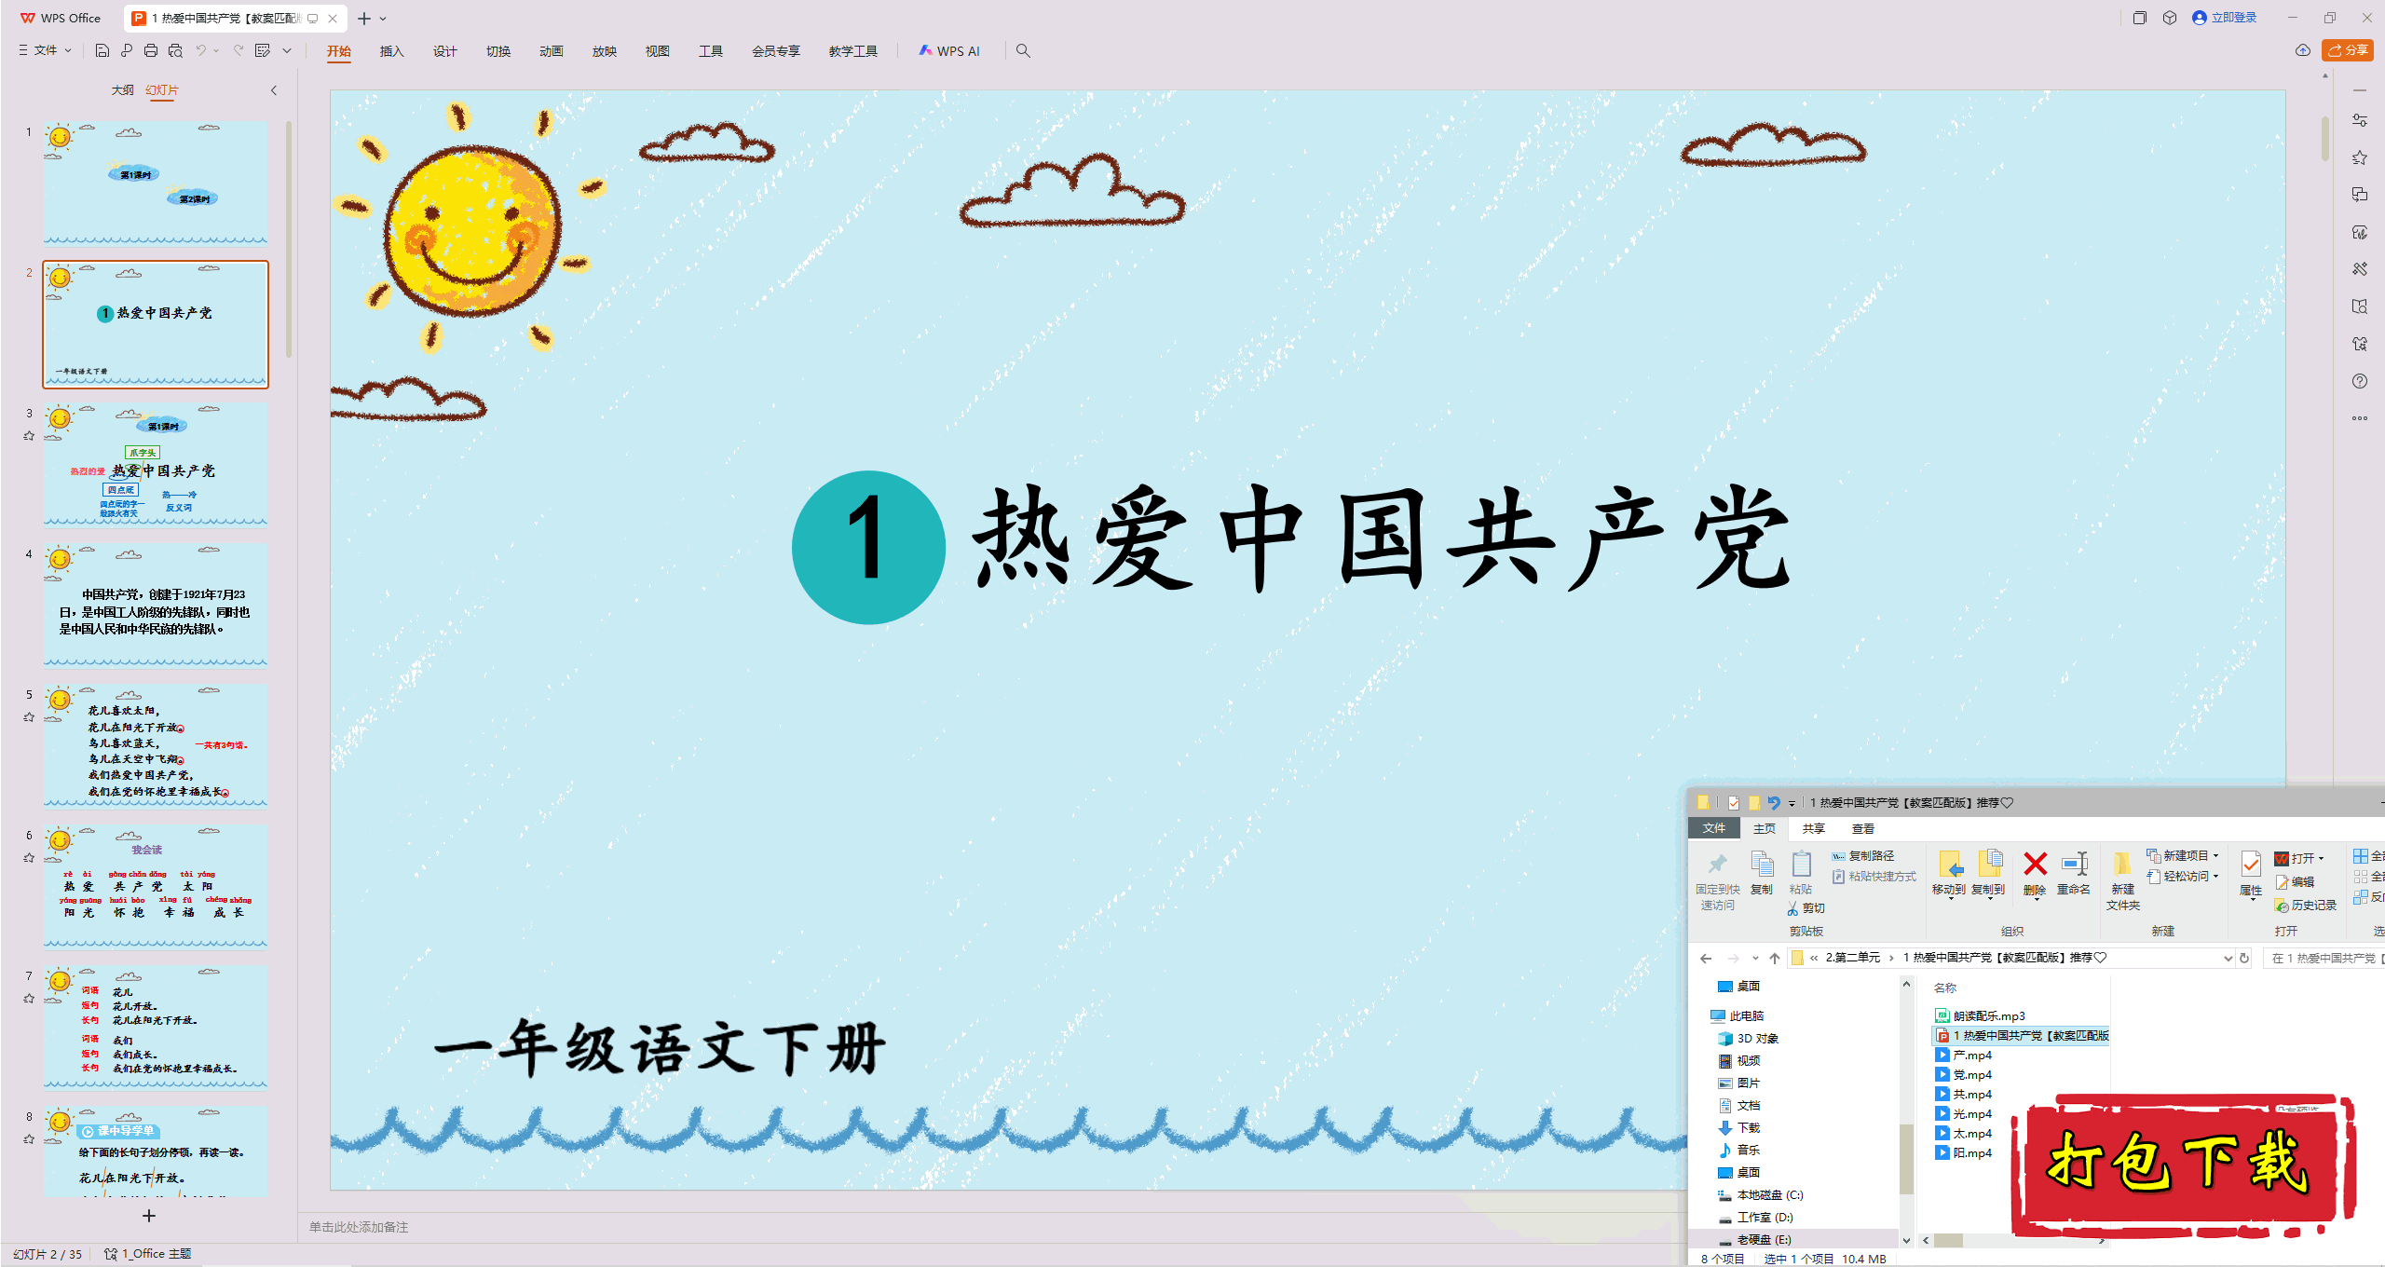Select 工作室 (D:) drive in Explorer tree

[x=1755, y=1217]
